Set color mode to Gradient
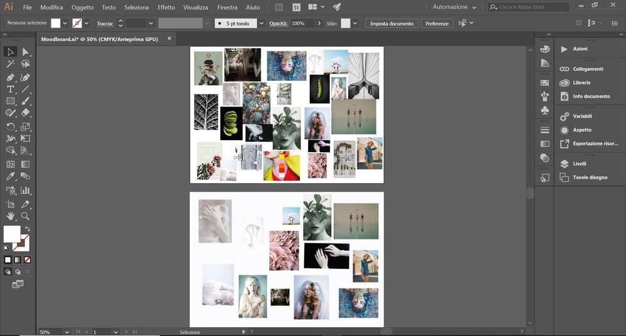626x336 pixels. [18, 260]
